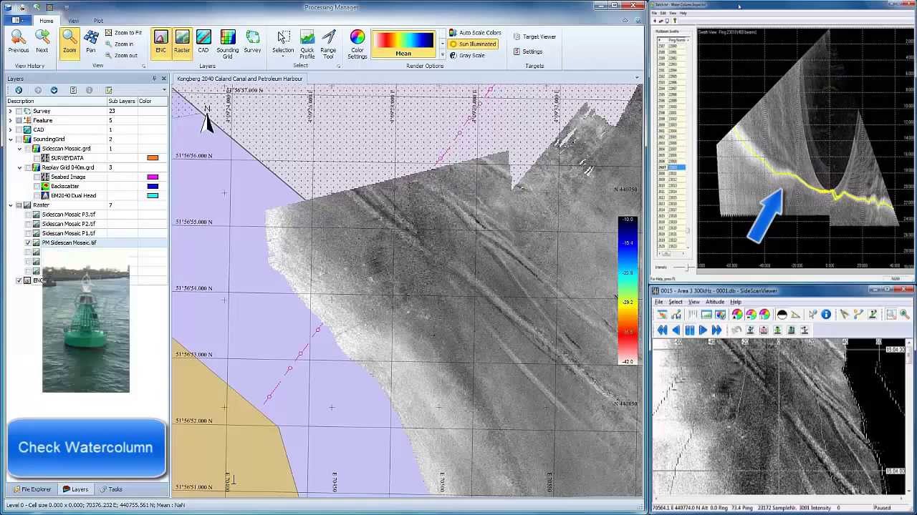
Task: Open Altitude menu in SideScanViewer
Action: click(716, 302)
